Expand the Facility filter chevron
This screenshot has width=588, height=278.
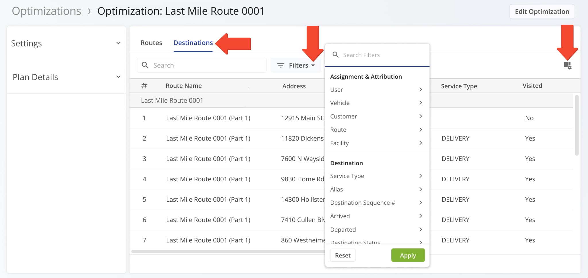click(421, 143)
